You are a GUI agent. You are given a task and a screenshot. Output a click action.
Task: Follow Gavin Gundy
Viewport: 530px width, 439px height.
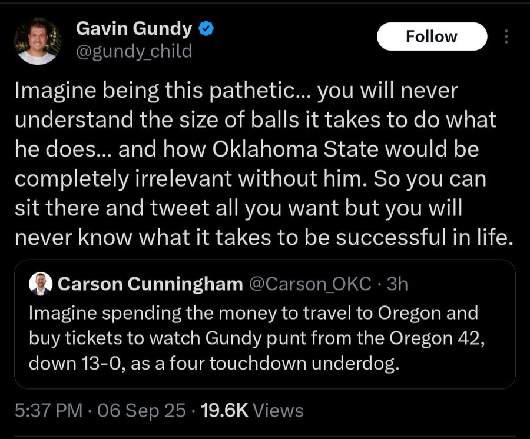(432, 36)
